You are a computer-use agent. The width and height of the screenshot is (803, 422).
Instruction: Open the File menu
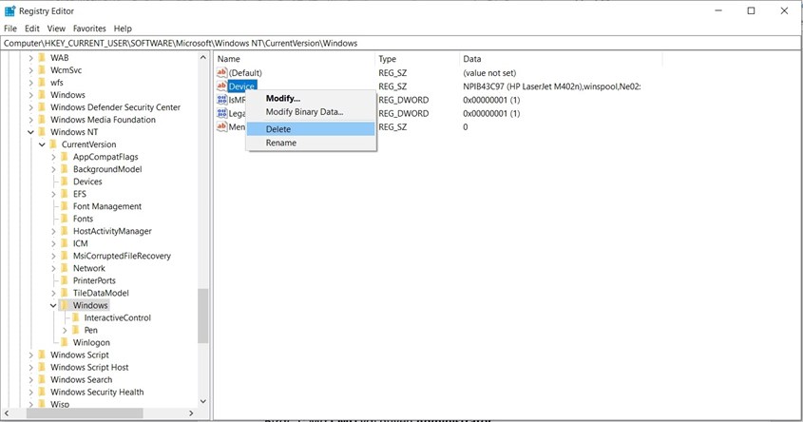click(10, 29)
